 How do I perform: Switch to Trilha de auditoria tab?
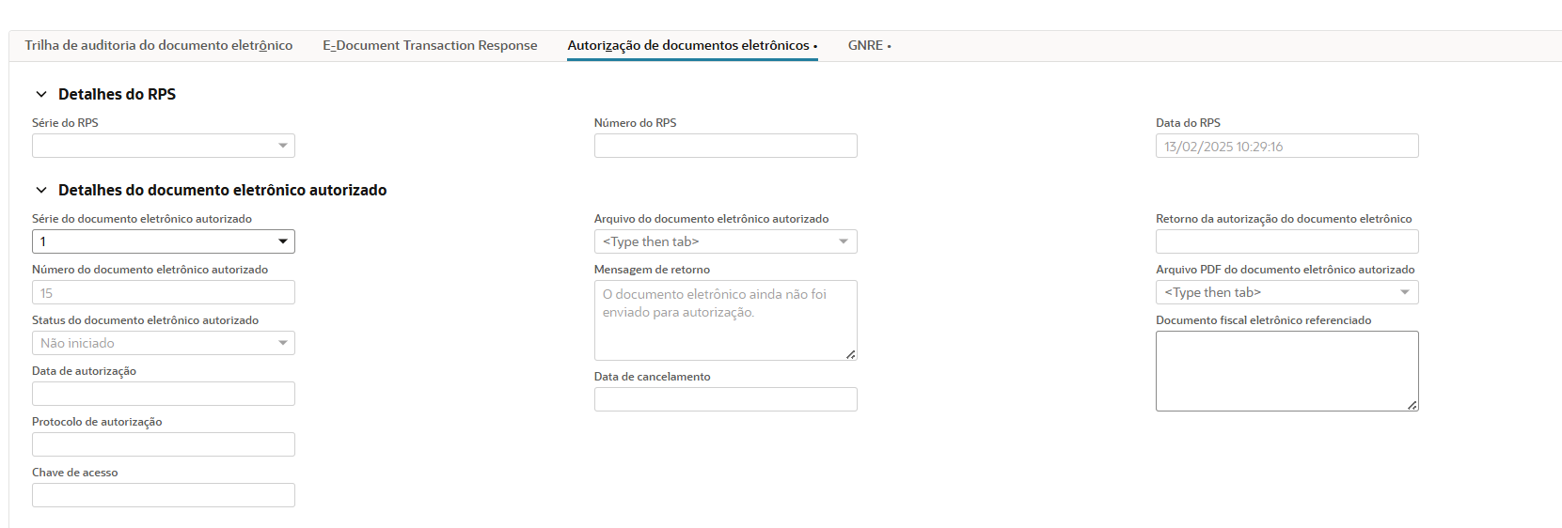158,45
